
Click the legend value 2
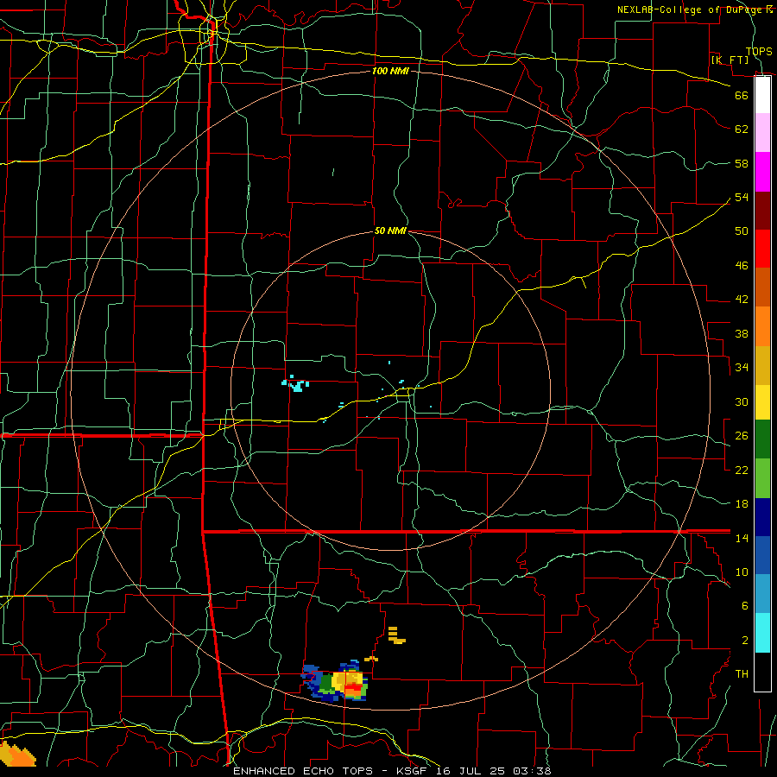coord(745,641)
